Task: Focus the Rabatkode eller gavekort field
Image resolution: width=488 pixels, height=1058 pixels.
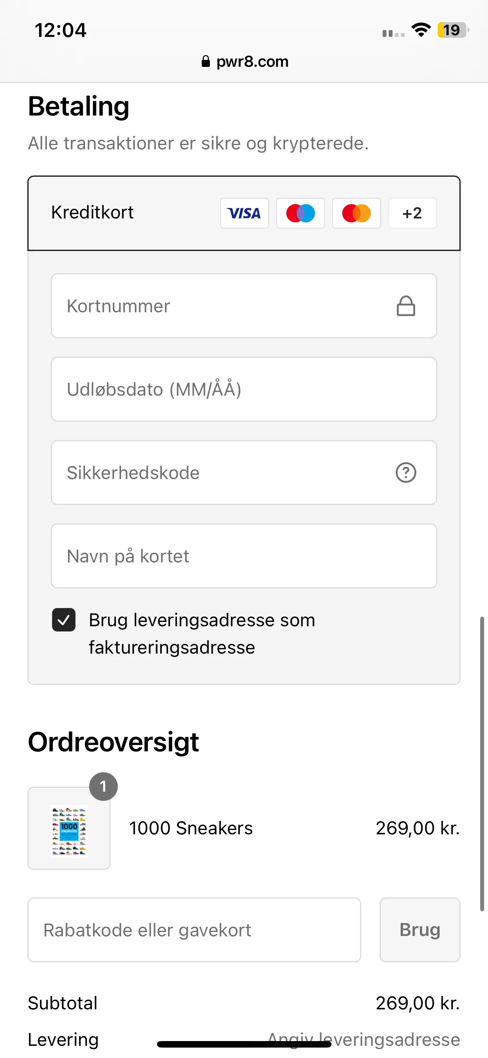Action: click(194, 930)
